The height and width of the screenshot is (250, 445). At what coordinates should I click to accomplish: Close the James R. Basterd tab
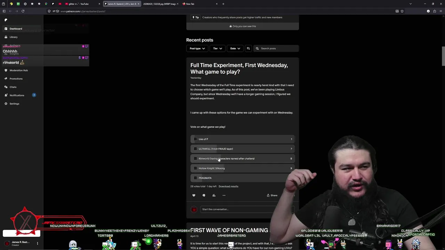pyautogui.click(x=139, y=4)
